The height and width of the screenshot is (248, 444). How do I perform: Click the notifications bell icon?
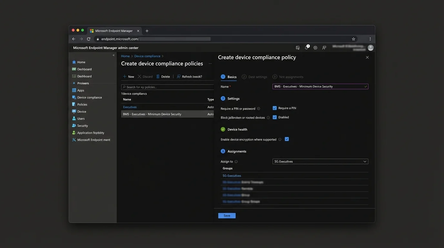pos(306,47)
